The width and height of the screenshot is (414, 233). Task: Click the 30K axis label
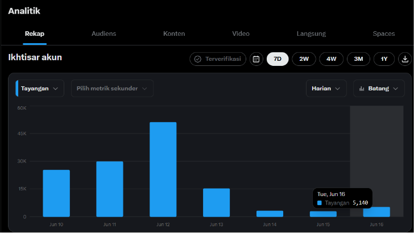coord(22,161)
